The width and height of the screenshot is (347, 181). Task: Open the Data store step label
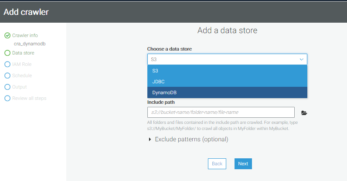click(x=23, y=53)
